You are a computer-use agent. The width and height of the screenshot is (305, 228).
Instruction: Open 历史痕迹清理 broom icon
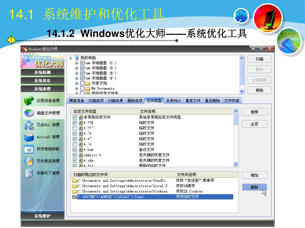click(x=29, y=161)
